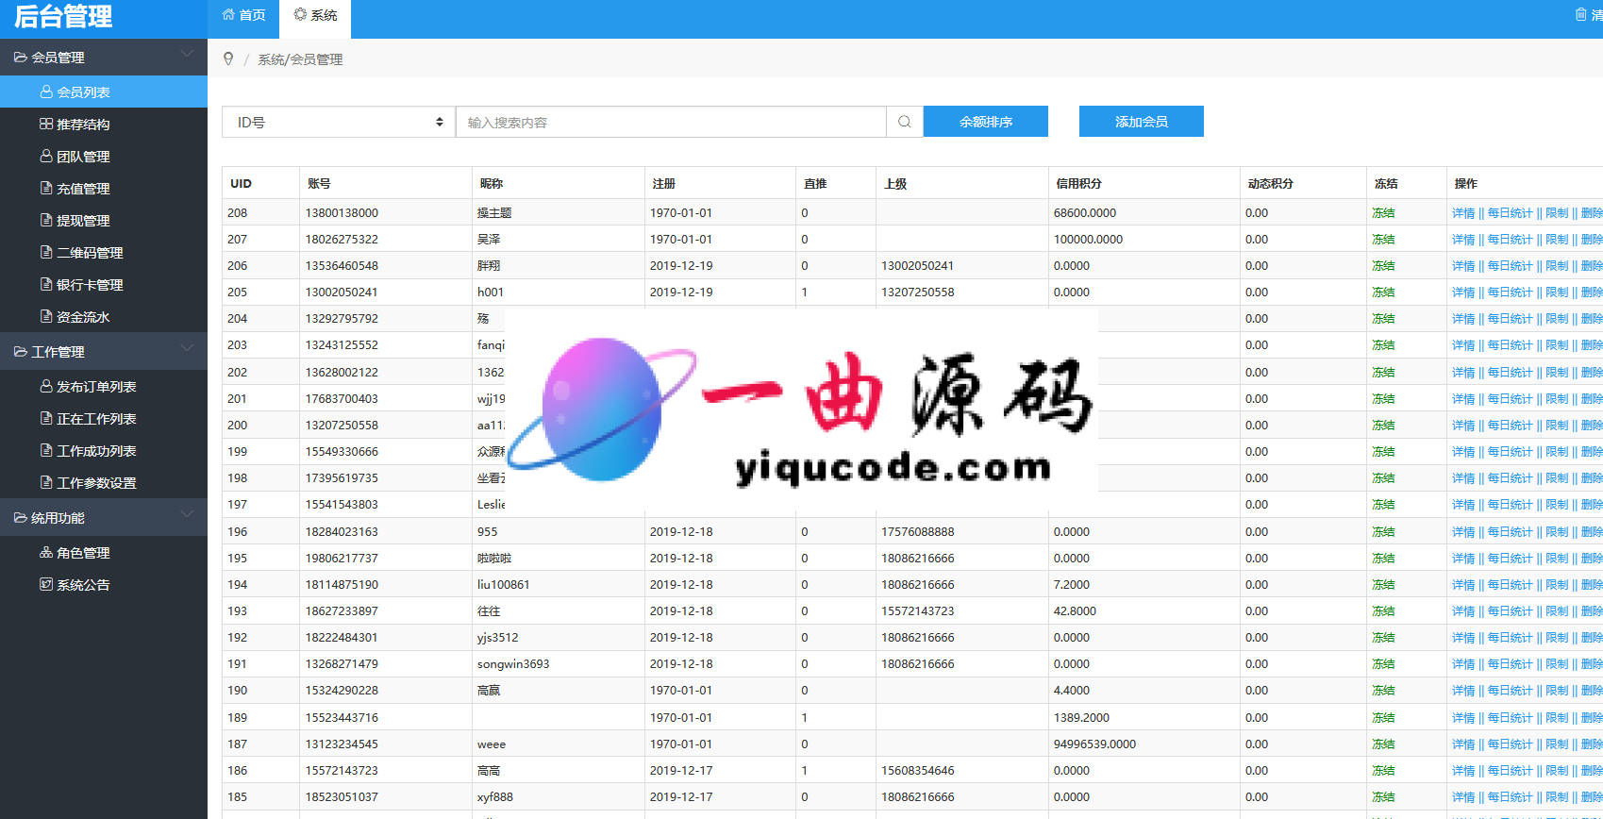This screenshot has width=1603, height=819.
Task: Click account cell 13268271479
Action: pyautogui.click(x=342, y=664)
